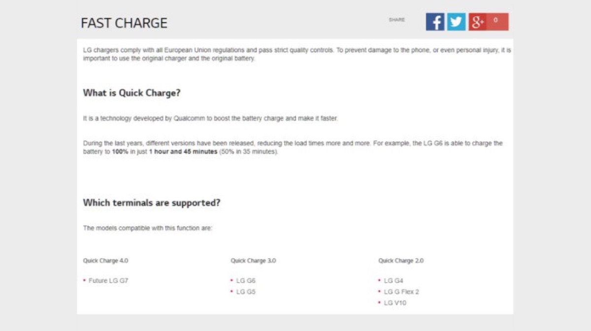Click the FAST CHARGE page title

coord(124,23)
